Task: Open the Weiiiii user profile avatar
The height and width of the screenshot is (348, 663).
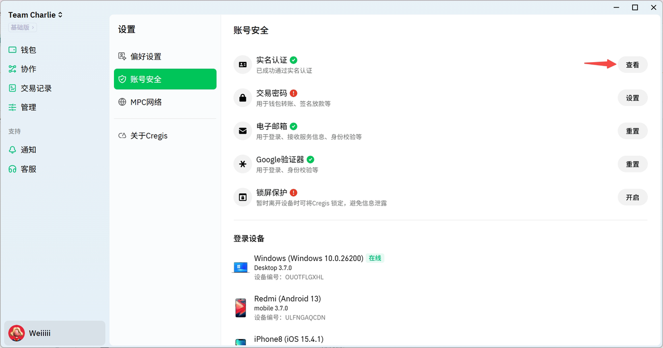Action: (17, 333)
